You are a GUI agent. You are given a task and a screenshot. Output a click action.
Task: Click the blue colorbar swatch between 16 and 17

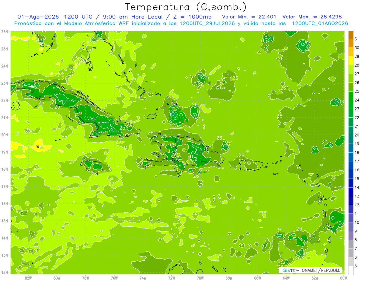pyautogui.click(x=351, y=165)
